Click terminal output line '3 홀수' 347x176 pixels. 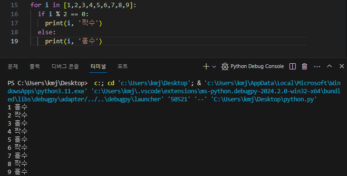(18, 123)
